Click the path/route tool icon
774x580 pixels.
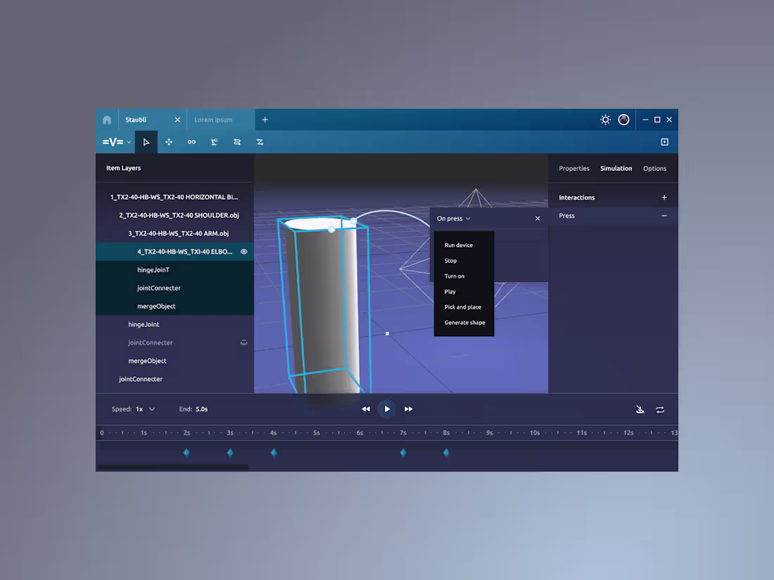[237, 142]
